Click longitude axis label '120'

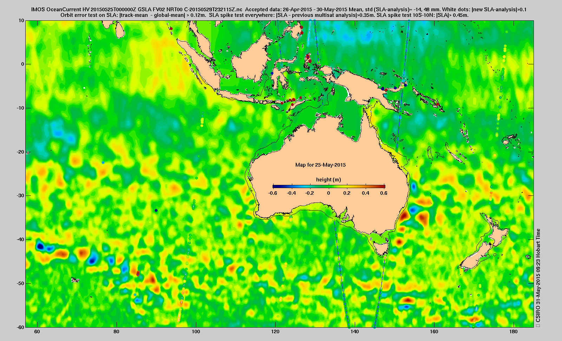point(275,332)
